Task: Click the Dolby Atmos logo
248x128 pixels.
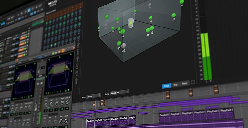Action: 53,3
